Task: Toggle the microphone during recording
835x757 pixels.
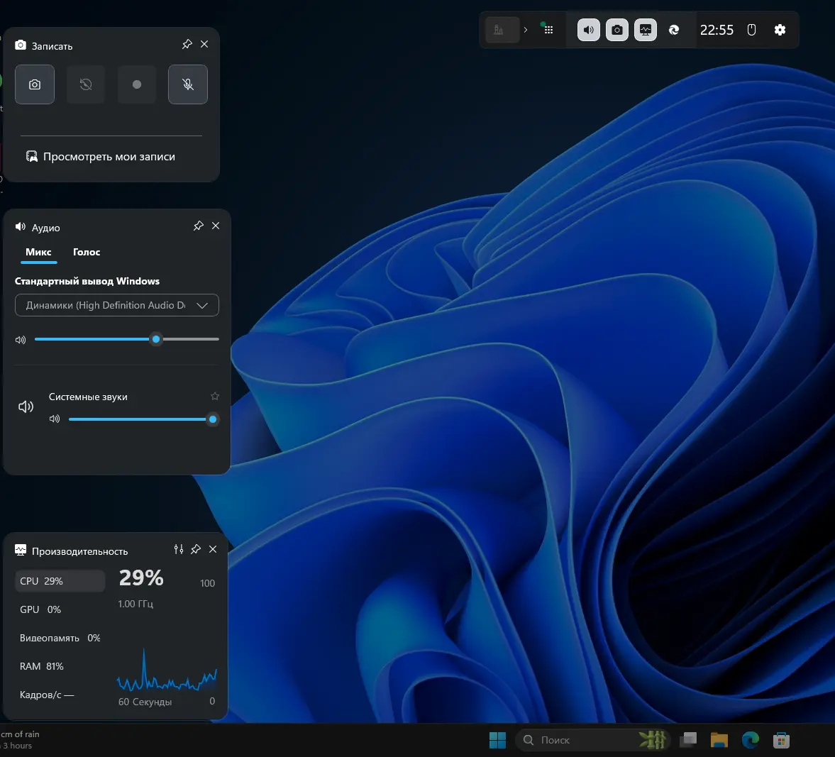Action: 188,84
